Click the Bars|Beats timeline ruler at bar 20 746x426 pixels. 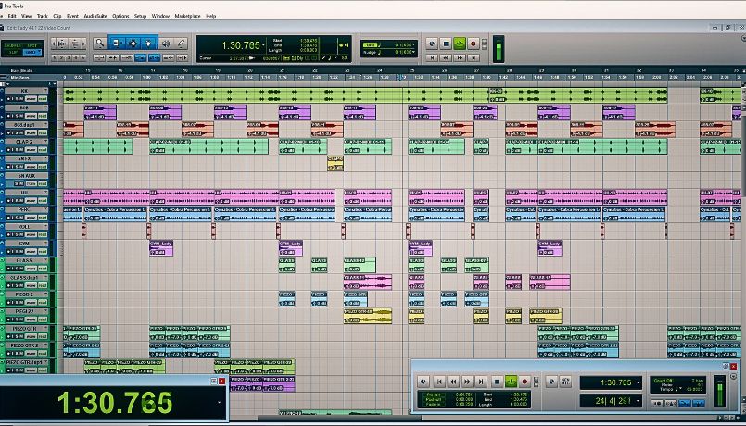click(x=248, y=70)
